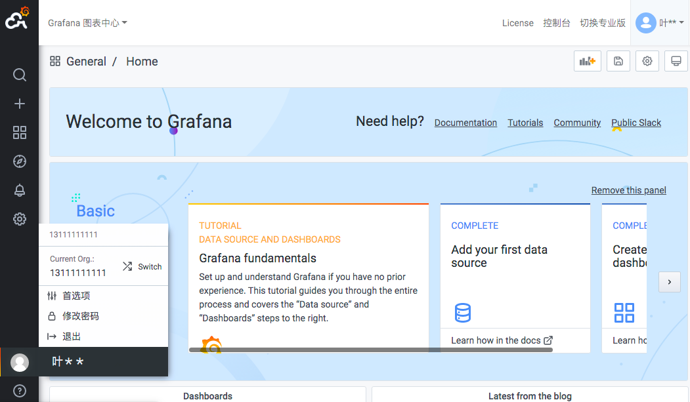This screenshot has width=690, height=402.
Task: Open the Tutorials link
Action: [525, 123]
